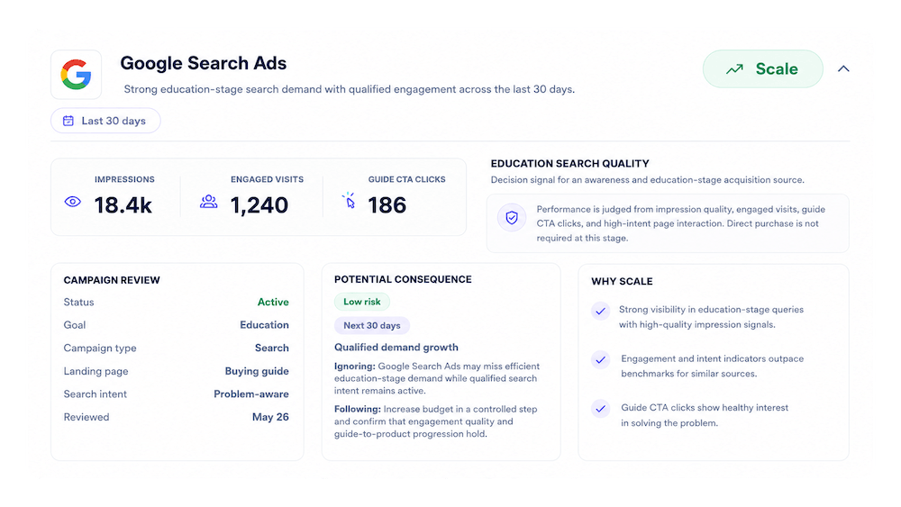Click the Scale recommendation button
Screen dimensions: 901x507
point(762,69)
